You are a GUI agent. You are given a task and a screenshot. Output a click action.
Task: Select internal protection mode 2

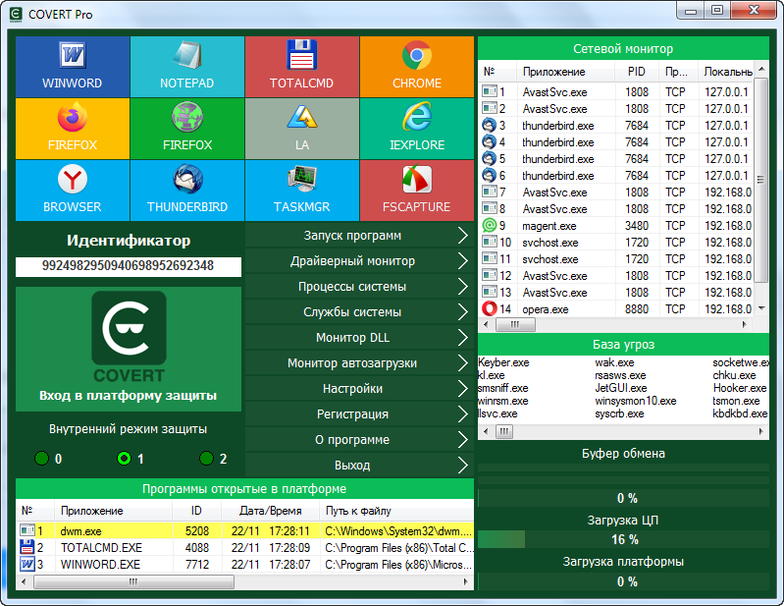pyautogui.click(x=206, y=459)
